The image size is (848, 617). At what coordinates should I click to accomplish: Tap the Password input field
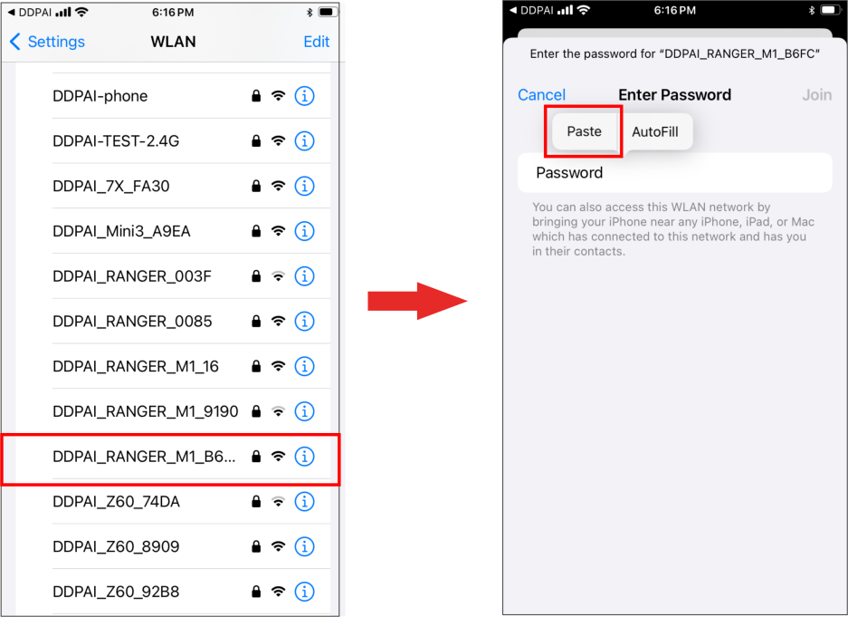674,173
